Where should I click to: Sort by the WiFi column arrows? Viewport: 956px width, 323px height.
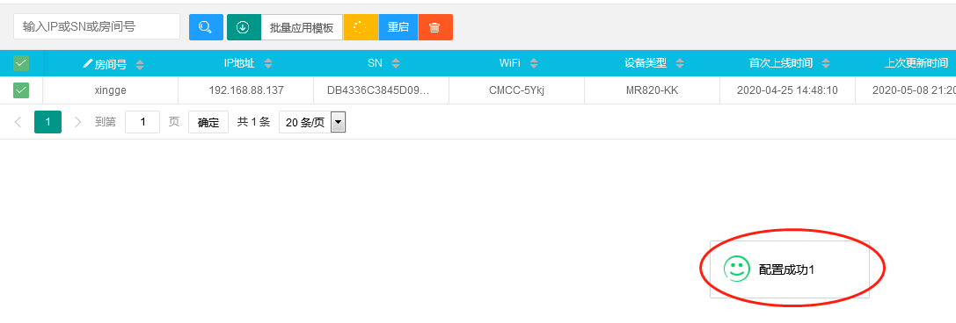[534, 63]
